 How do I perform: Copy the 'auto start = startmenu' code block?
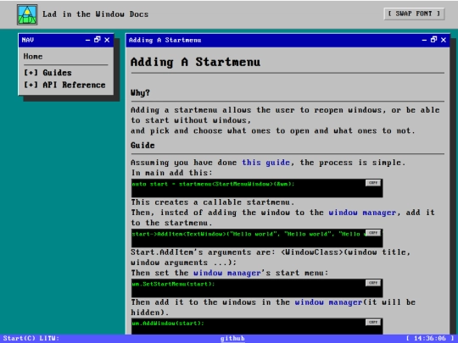(x=373, y=183)
